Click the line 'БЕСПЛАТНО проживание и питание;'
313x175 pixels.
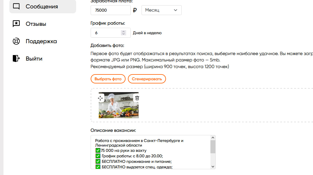coord(137,161)
